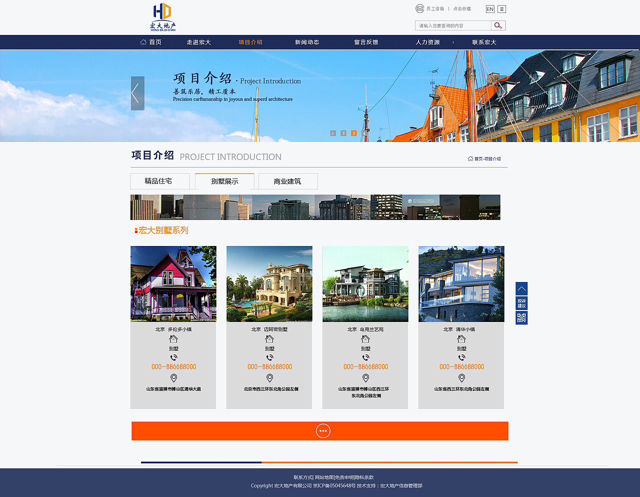Switch to the 别墅展示 tab
The height and width of the screenshot is (497, 640).
[224, 181]
